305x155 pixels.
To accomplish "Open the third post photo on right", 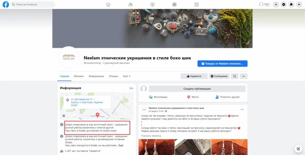I will pos(229,147).
